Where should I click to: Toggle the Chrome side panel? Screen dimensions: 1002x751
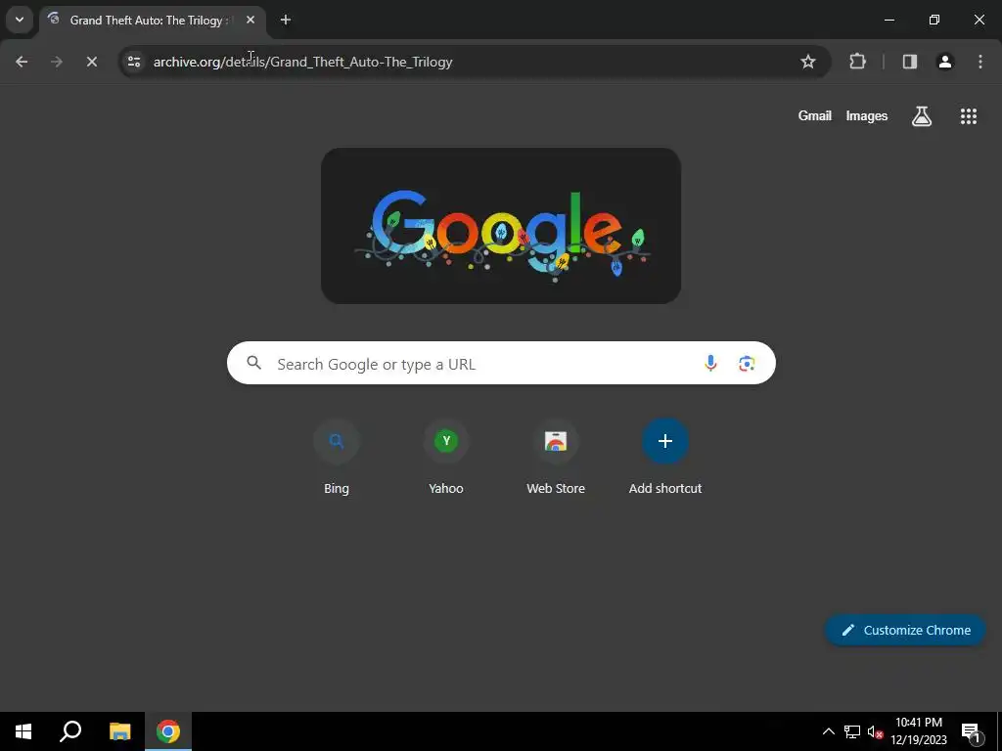(x=909, y=62)
